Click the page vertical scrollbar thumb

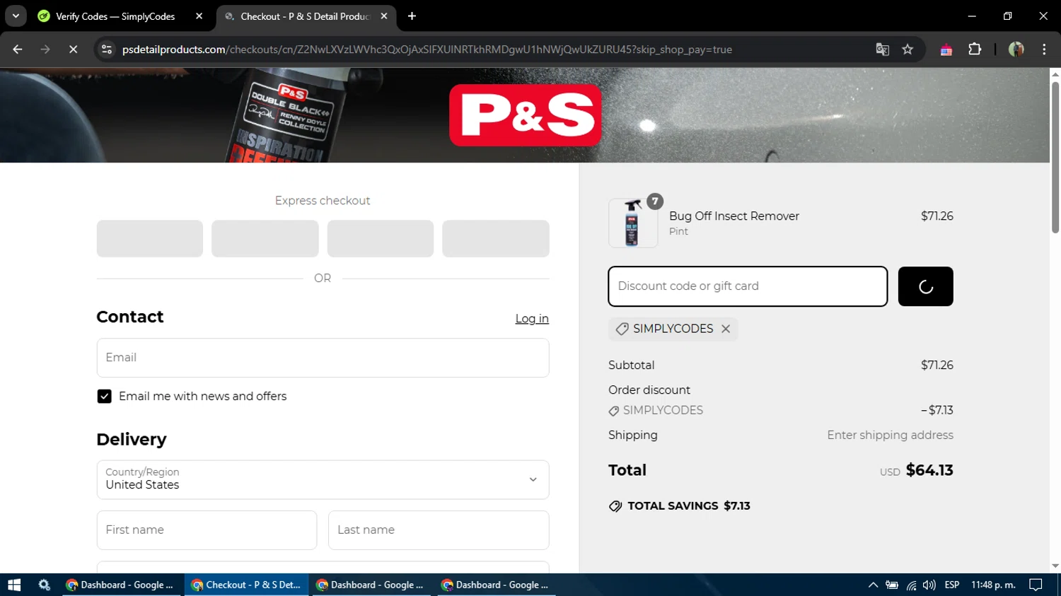point(1055,157)
